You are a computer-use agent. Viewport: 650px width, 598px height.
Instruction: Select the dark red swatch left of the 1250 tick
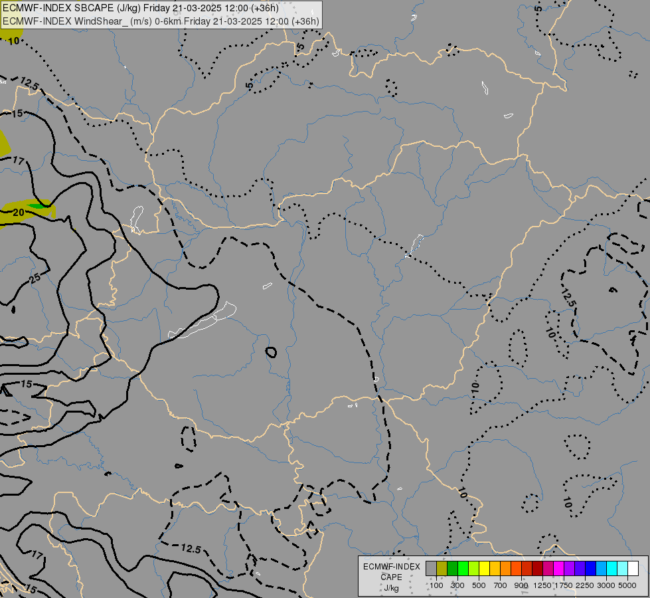point(538,569)
